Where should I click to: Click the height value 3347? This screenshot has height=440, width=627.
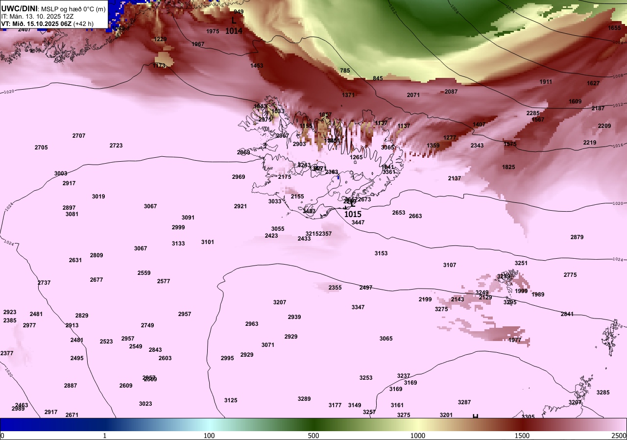(x=358, y=307)
